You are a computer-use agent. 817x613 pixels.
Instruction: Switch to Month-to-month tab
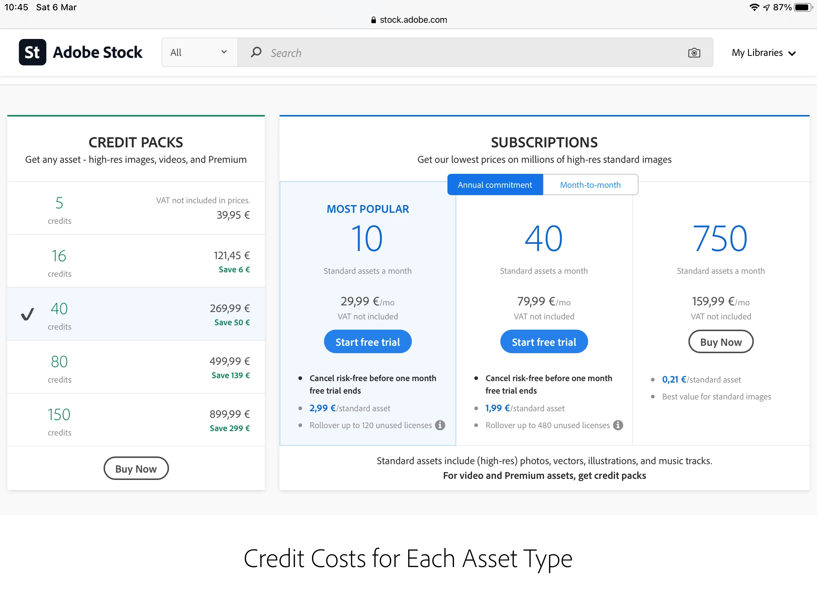point(590,184)
